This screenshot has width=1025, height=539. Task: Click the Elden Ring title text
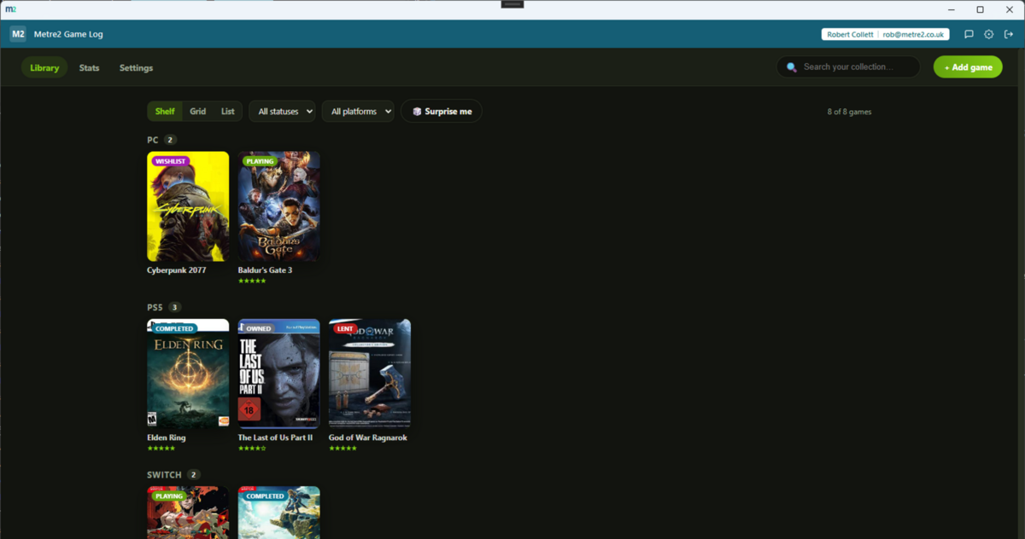(167, 438)
